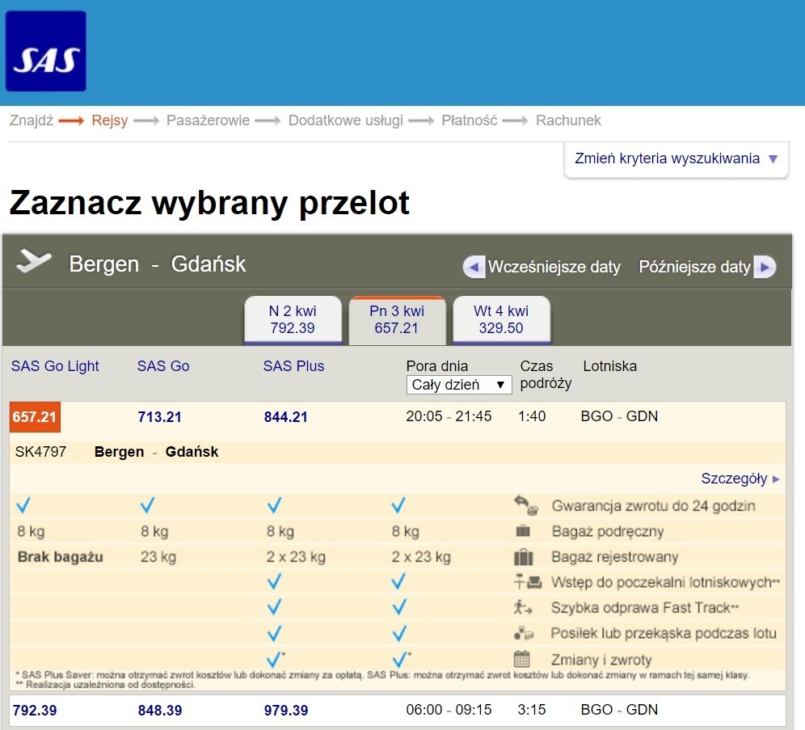
Task: Click the 1:40 travel time
Action: coord(532,416)
